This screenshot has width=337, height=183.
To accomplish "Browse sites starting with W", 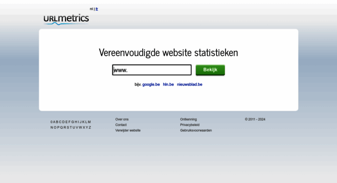I will coord(80,128).
